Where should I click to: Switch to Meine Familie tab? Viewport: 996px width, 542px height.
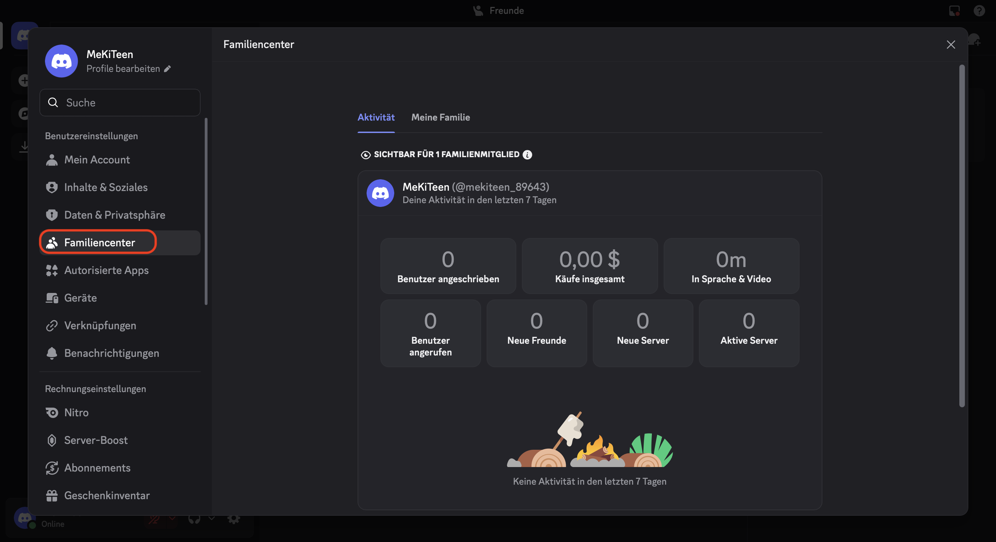point(440,117)
